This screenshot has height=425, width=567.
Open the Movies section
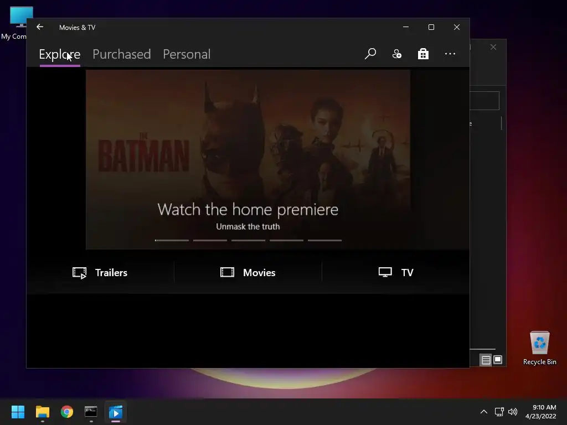pos(248,272)
